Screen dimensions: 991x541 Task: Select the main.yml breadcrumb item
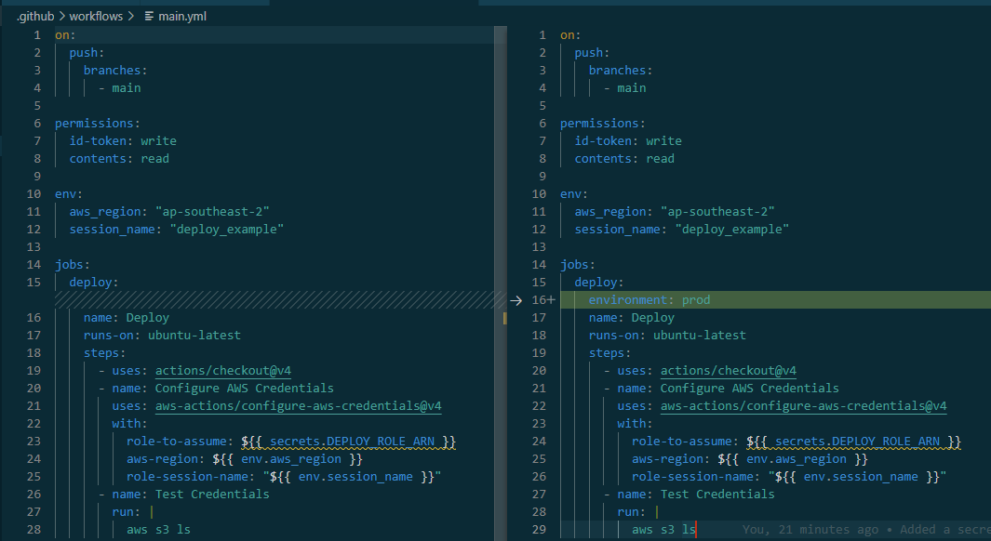pyautogui.click(x=182, y=17)
